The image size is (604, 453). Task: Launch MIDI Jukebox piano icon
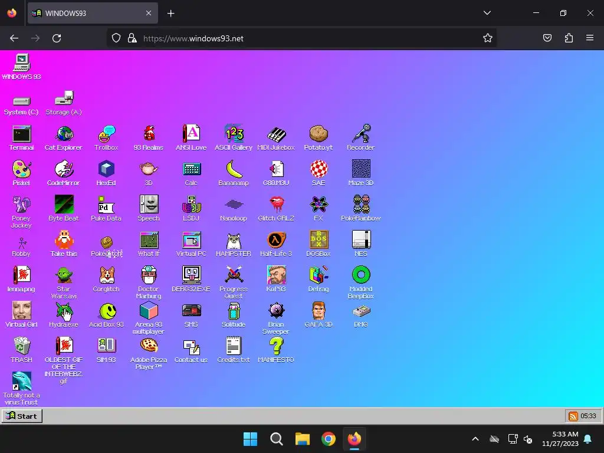tap(276, 137)
